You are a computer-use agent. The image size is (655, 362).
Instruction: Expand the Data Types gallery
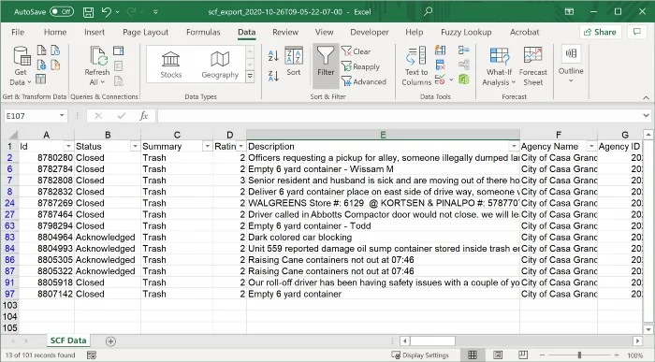250,77
